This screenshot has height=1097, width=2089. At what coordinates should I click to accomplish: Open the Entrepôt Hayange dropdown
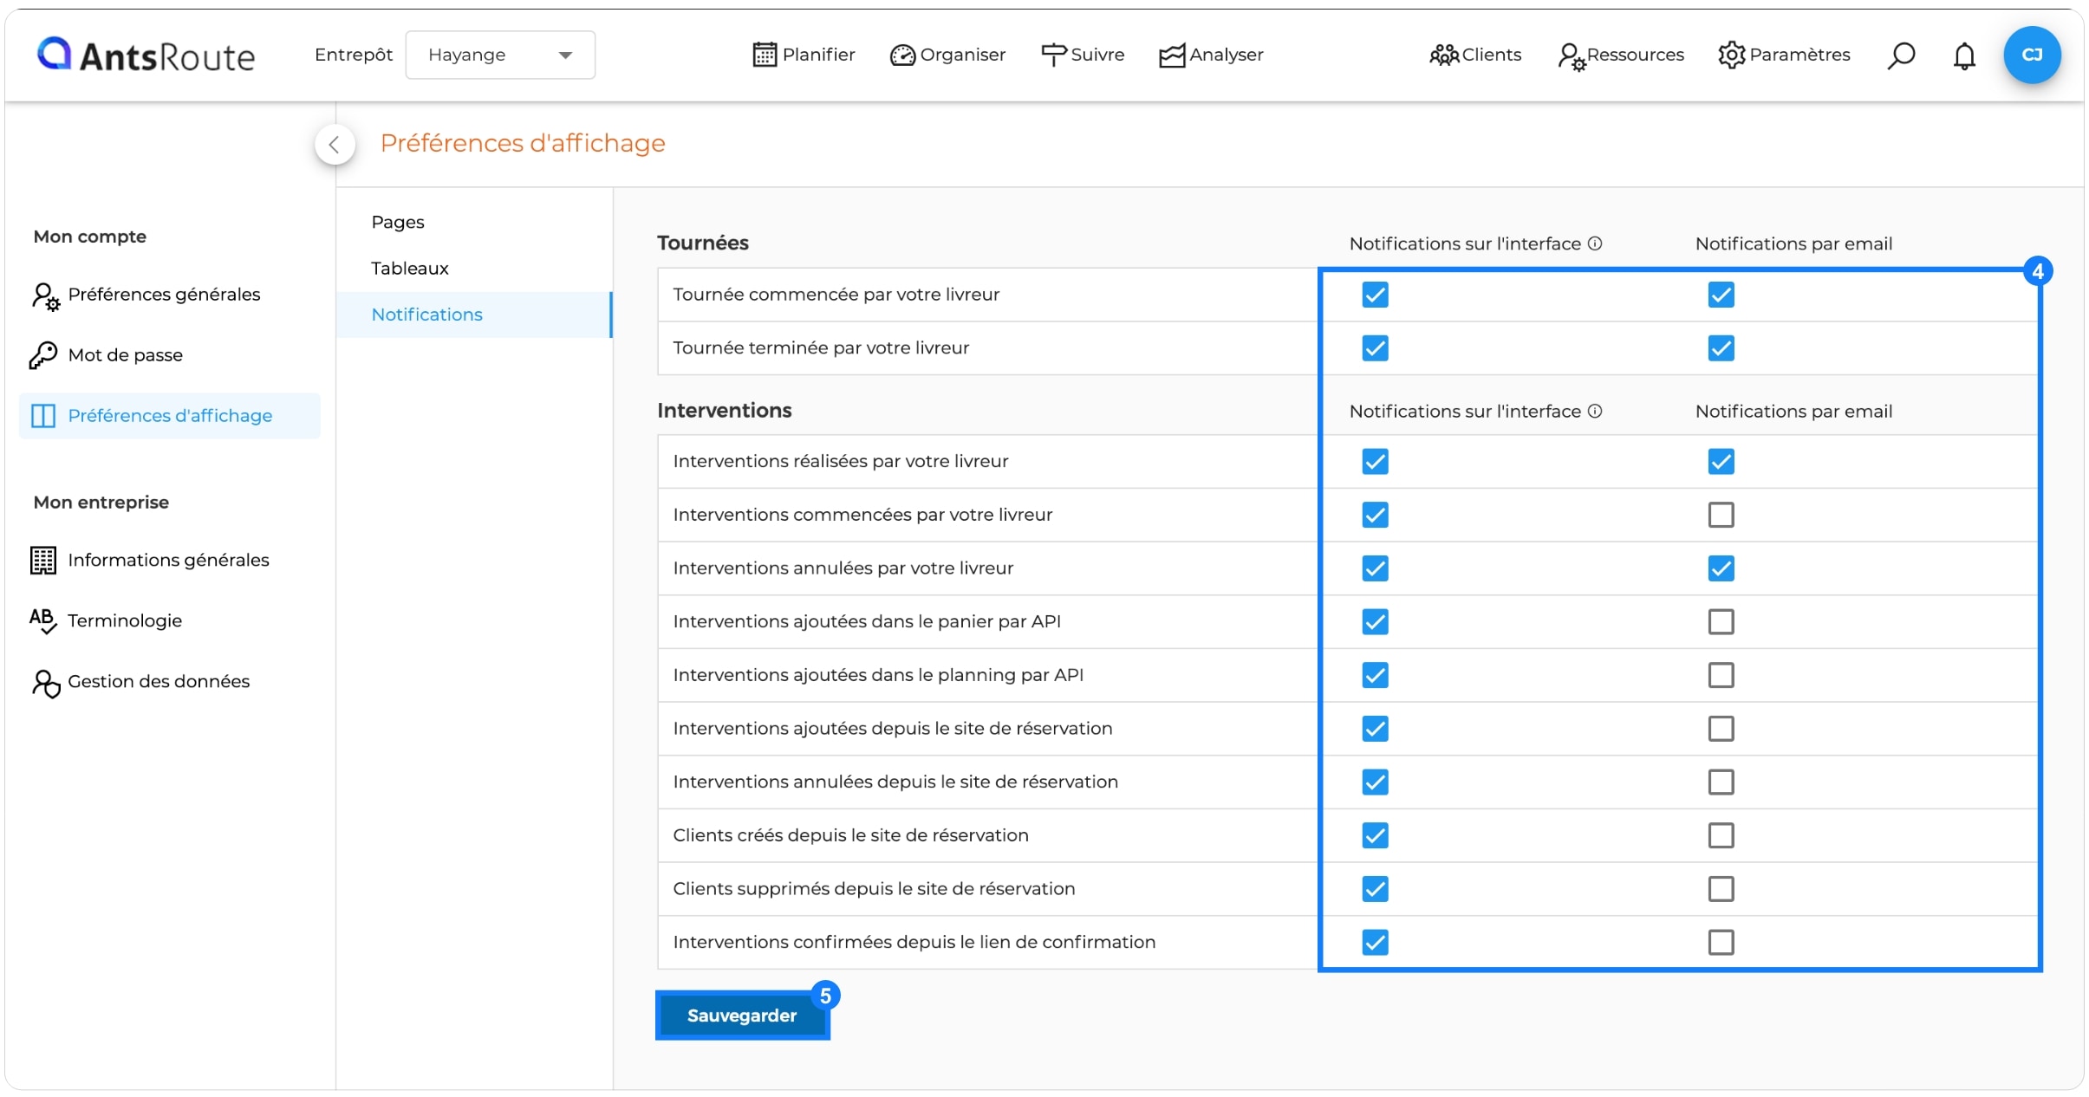pos(500,55)
